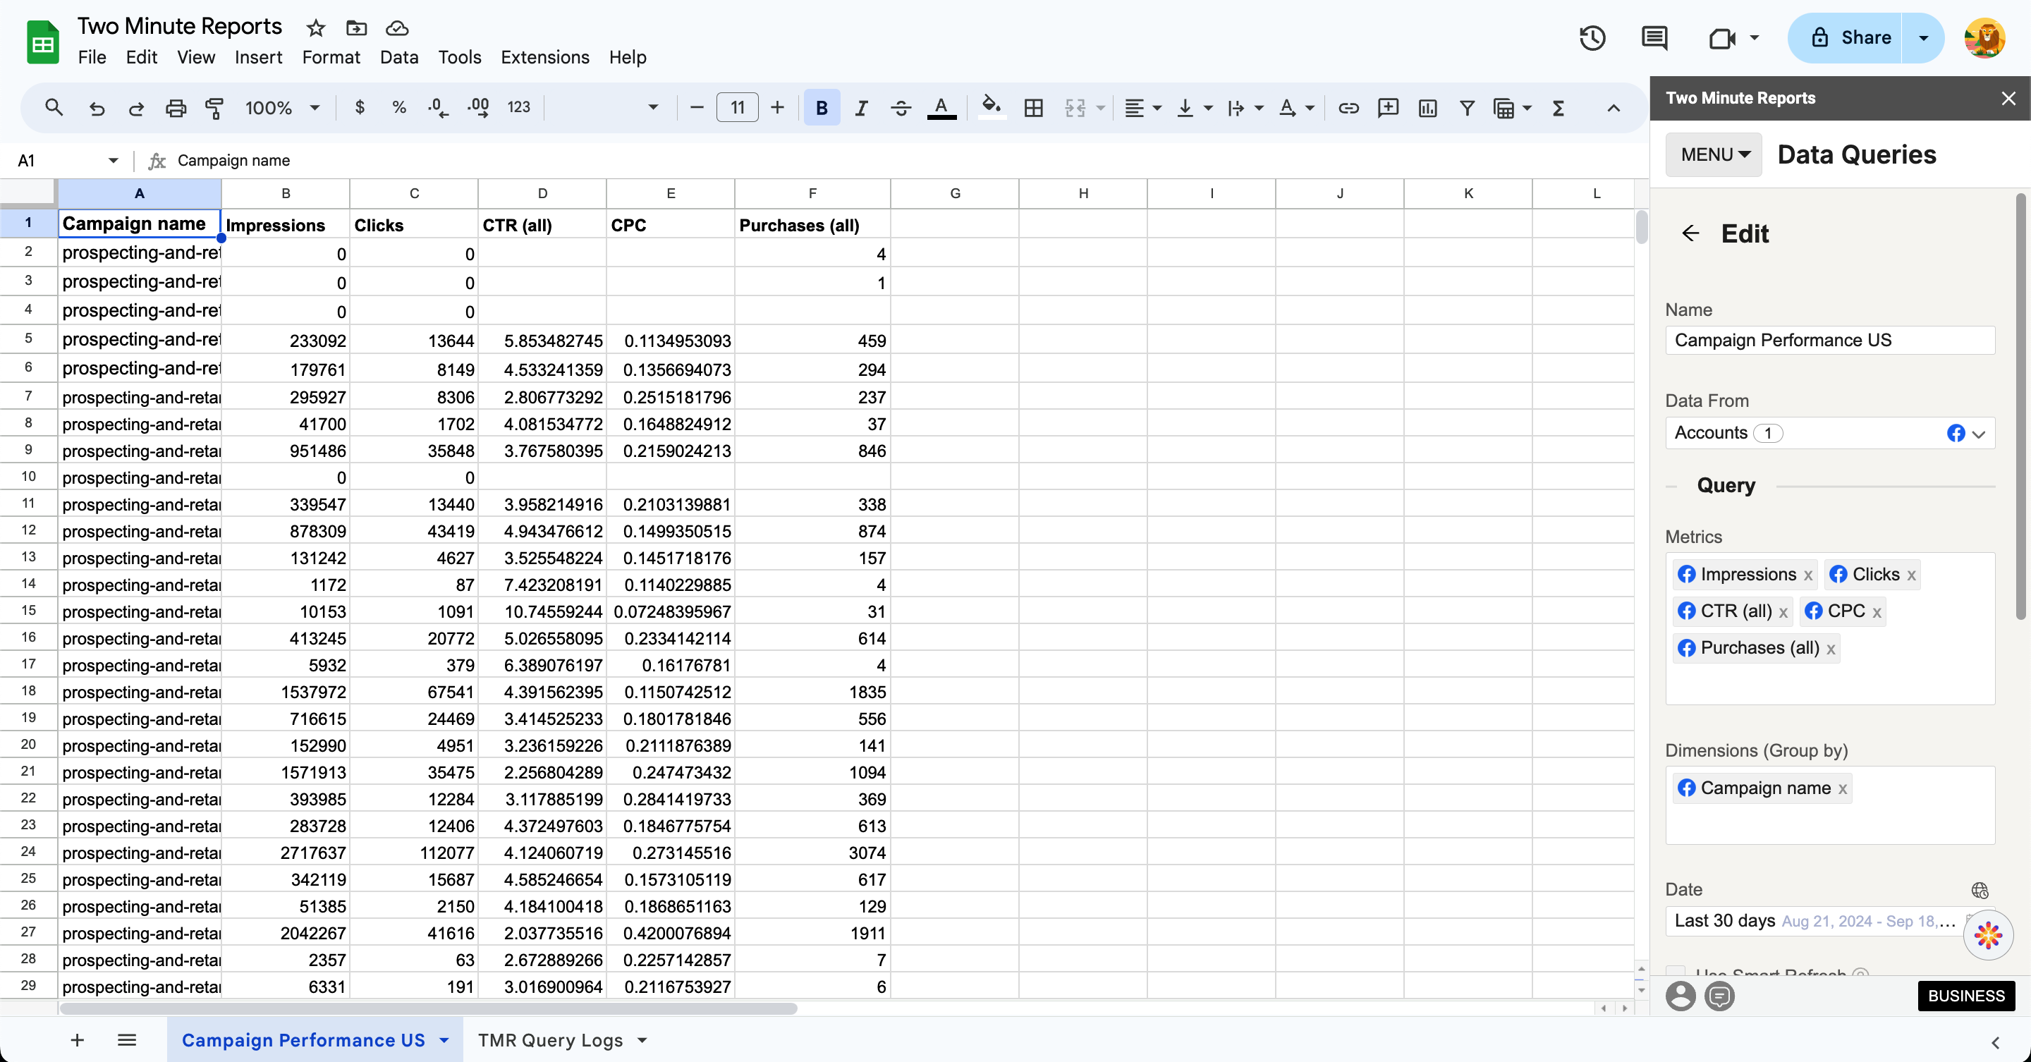The height and width of the screenshot is (1062, 2031).
Task: Open the functions sigma menu
Action: coord(1558,107)
